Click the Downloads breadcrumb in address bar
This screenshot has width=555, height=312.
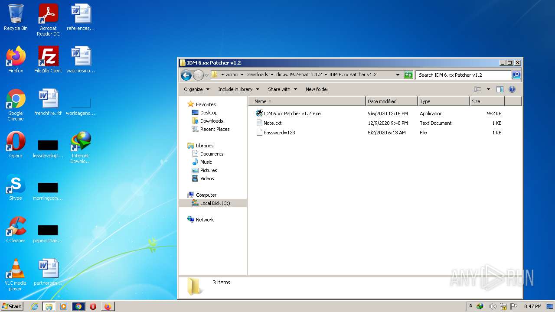[x=257, y=75]
